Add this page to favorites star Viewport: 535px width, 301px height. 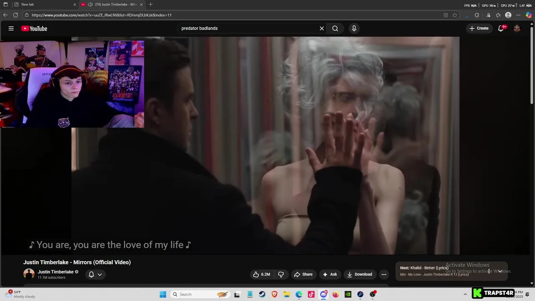[455, 15]
